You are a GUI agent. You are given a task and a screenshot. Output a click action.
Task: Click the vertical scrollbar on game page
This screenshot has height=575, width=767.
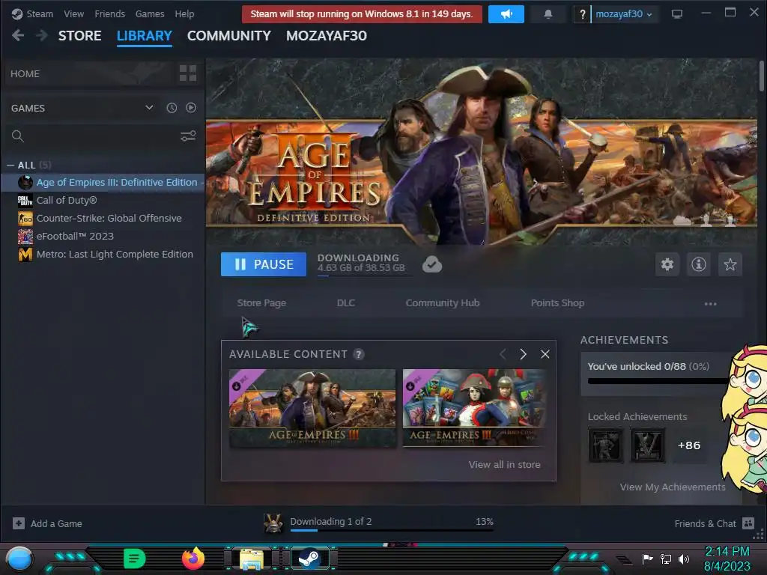pos(762,76)
